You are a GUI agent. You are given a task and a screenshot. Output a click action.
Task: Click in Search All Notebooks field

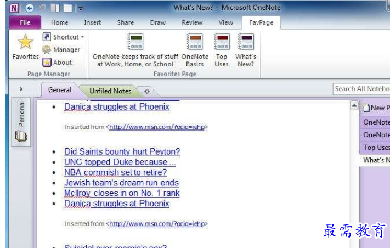[361, 89]
